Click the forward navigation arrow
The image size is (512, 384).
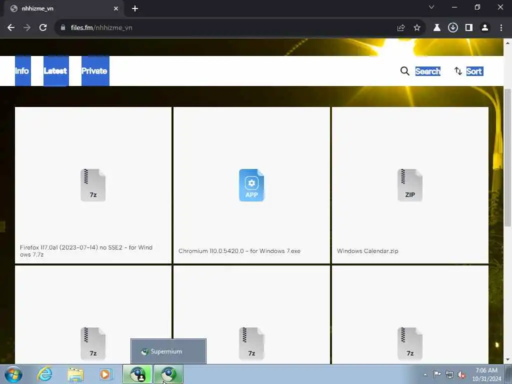27,28
